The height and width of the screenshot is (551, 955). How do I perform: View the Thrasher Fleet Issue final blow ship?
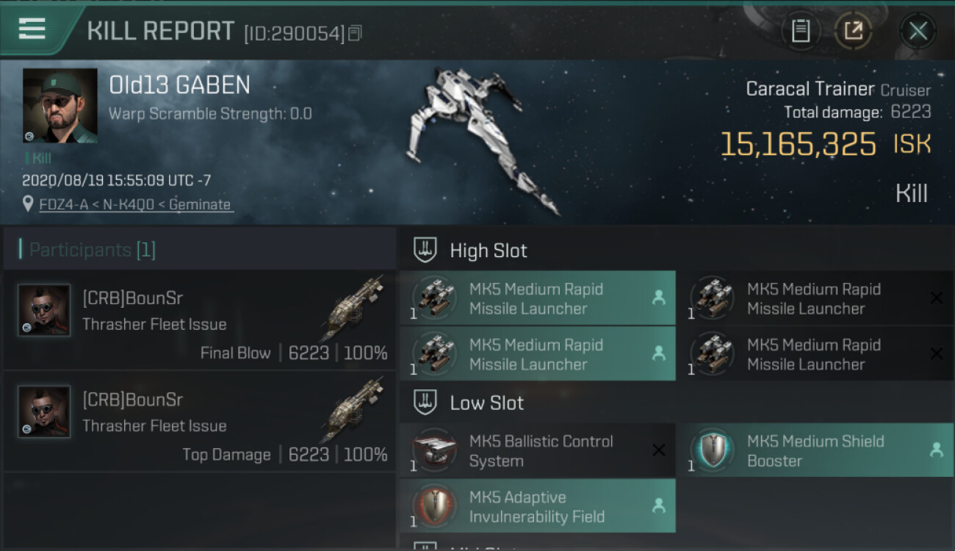353,309
